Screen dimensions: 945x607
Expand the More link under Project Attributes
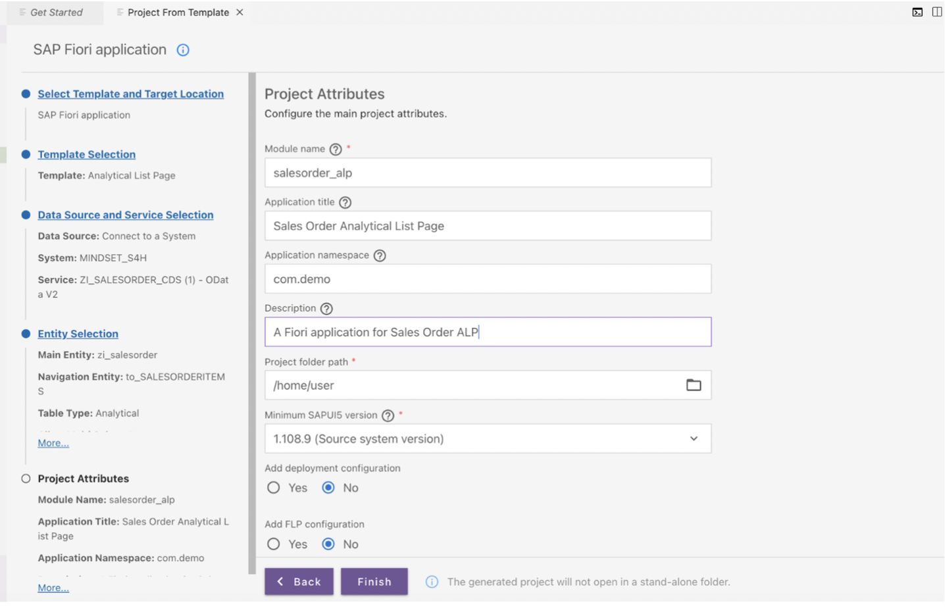coord(53,588)
